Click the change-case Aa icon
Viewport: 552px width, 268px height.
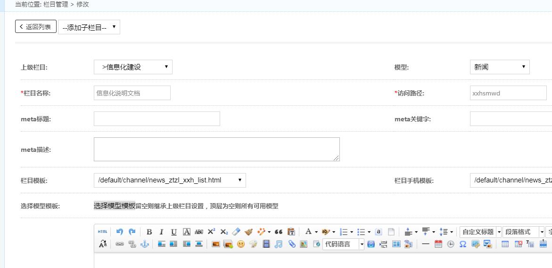[x=103, y=244]
